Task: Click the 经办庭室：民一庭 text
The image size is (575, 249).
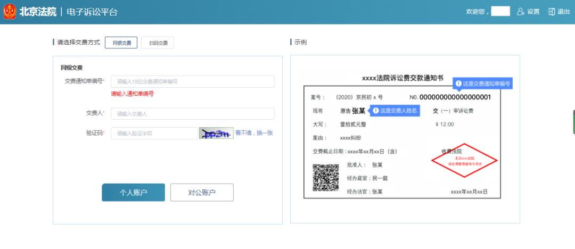Action: [367, 178]
